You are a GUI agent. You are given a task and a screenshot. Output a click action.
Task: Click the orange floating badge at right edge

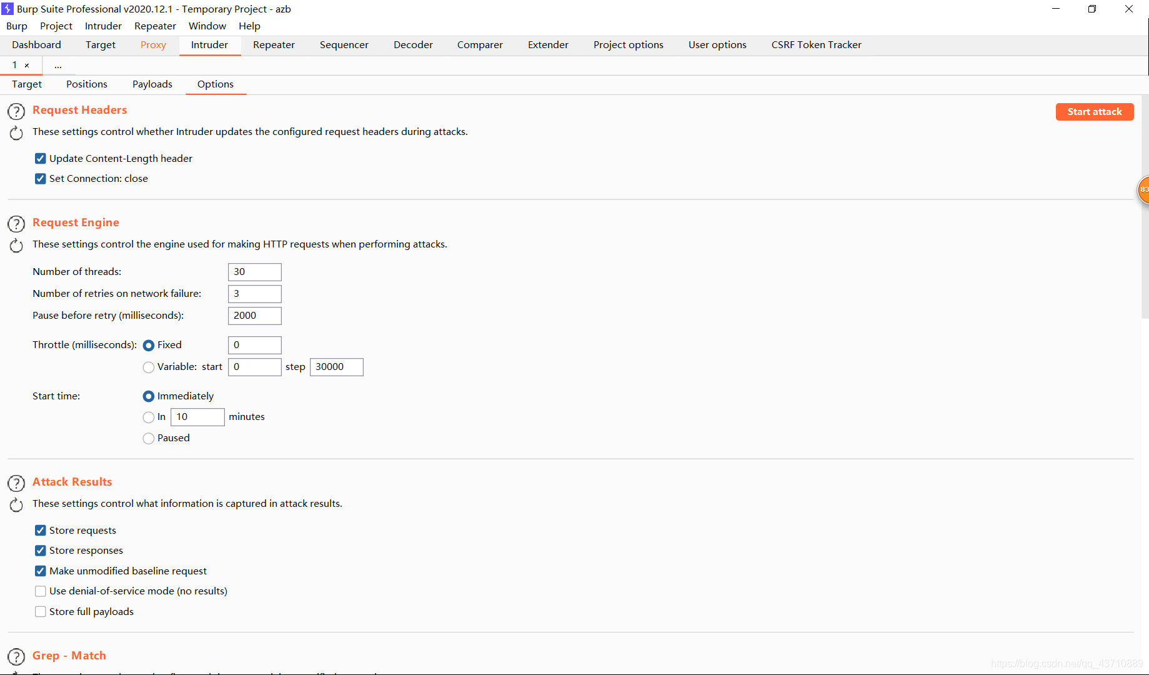coord(1143,189)
